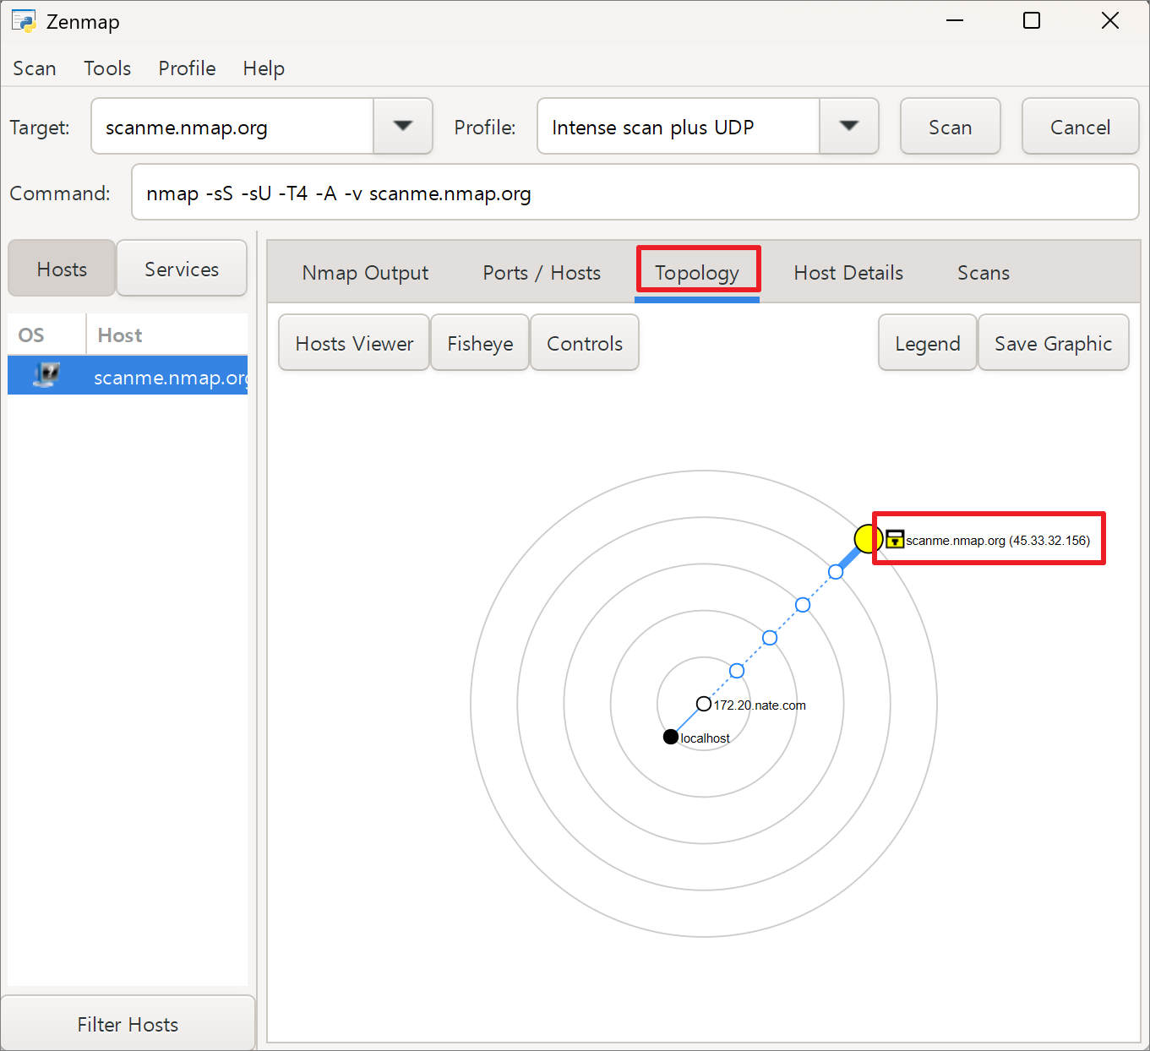Select the Topology tab
The image size is (1150, 1051).
pos(697,273)
